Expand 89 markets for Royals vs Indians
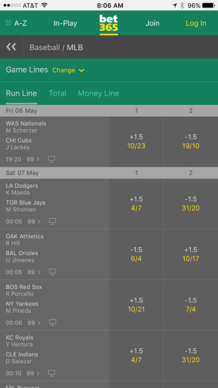 tap(33, 373)
